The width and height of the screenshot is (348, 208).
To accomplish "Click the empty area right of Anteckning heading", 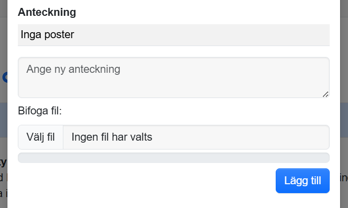I will [x=198, y=12].
